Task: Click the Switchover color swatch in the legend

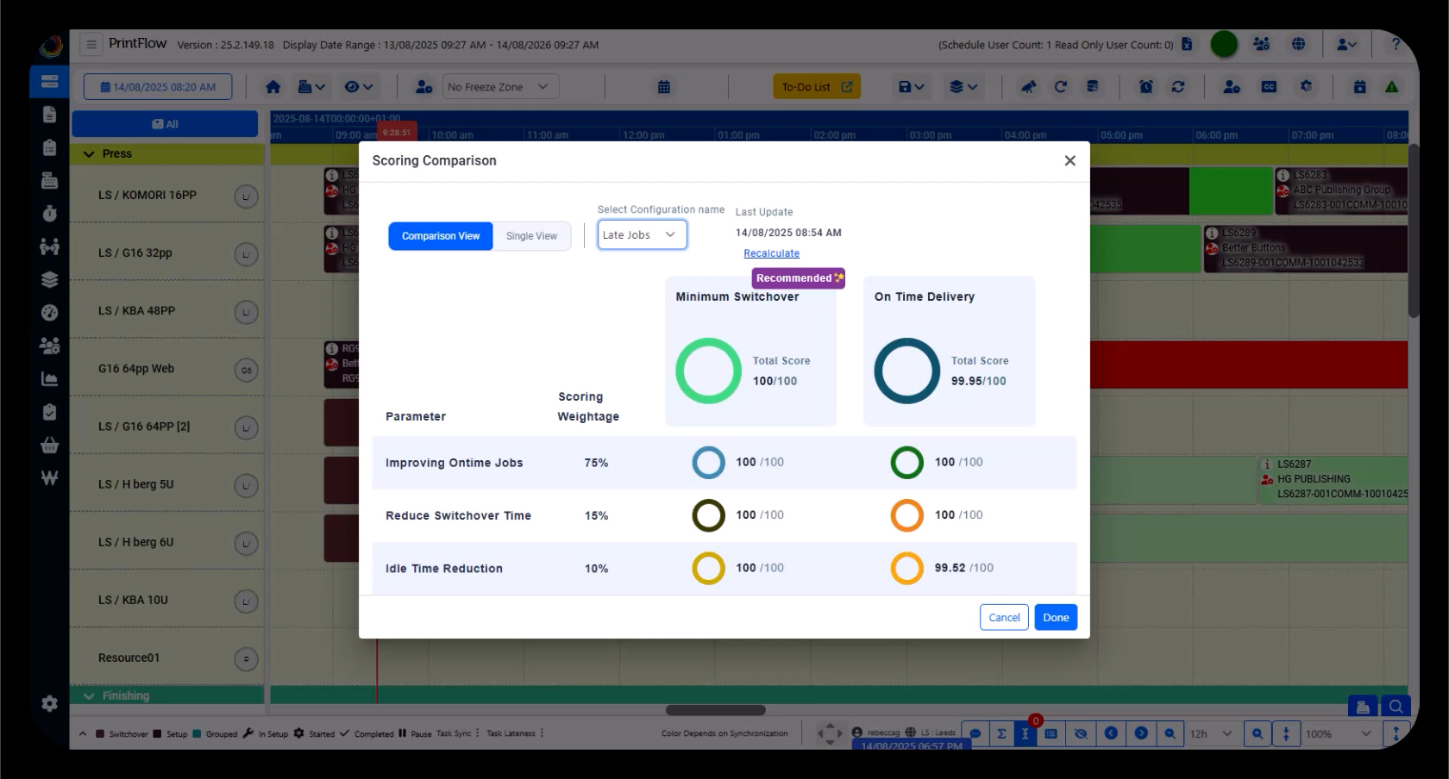Action: click(x=100, y=734)
